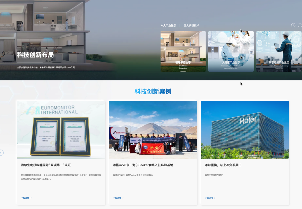302x209 pixels.
Task: Click small gray text 海拔4276米 below Seeker title
Action: click(133, 175)
